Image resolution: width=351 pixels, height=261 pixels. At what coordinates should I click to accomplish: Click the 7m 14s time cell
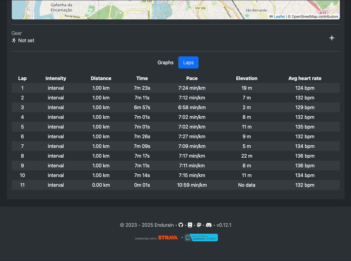(x=142, y=175)
